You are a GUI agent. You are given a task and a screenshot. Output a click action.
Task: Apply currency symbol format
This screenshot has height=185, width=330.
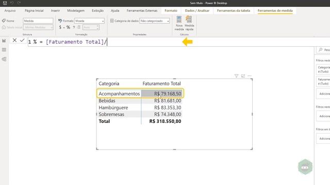pos(60,27)
